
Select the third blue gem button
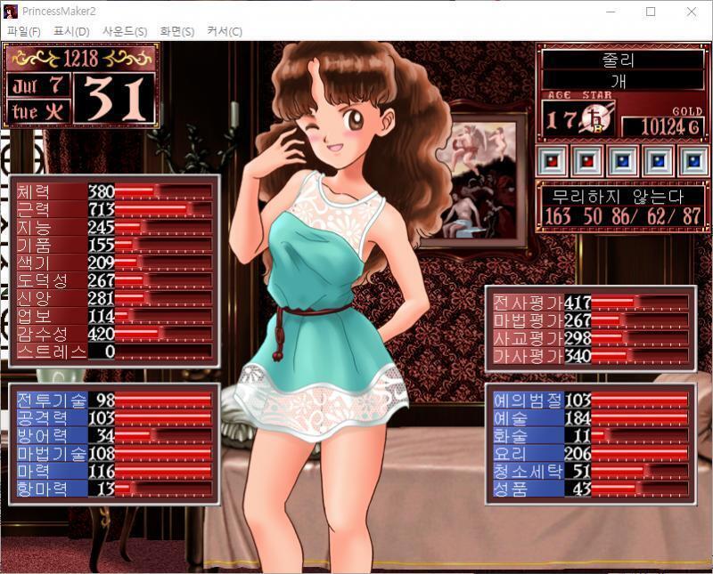pyautogui.click(x=622, y=161)
